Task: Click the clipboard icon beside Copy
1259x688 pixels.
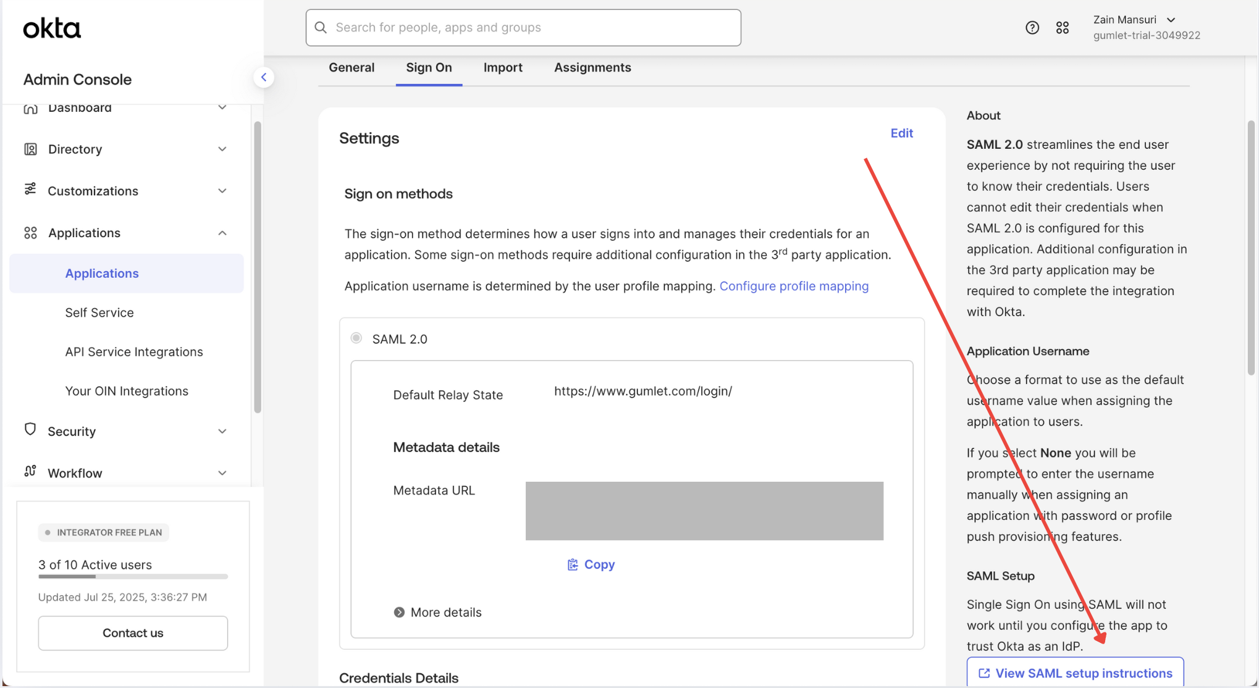Action: 573,564
